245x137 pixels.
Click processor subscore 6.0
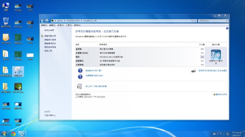[202, 49]
